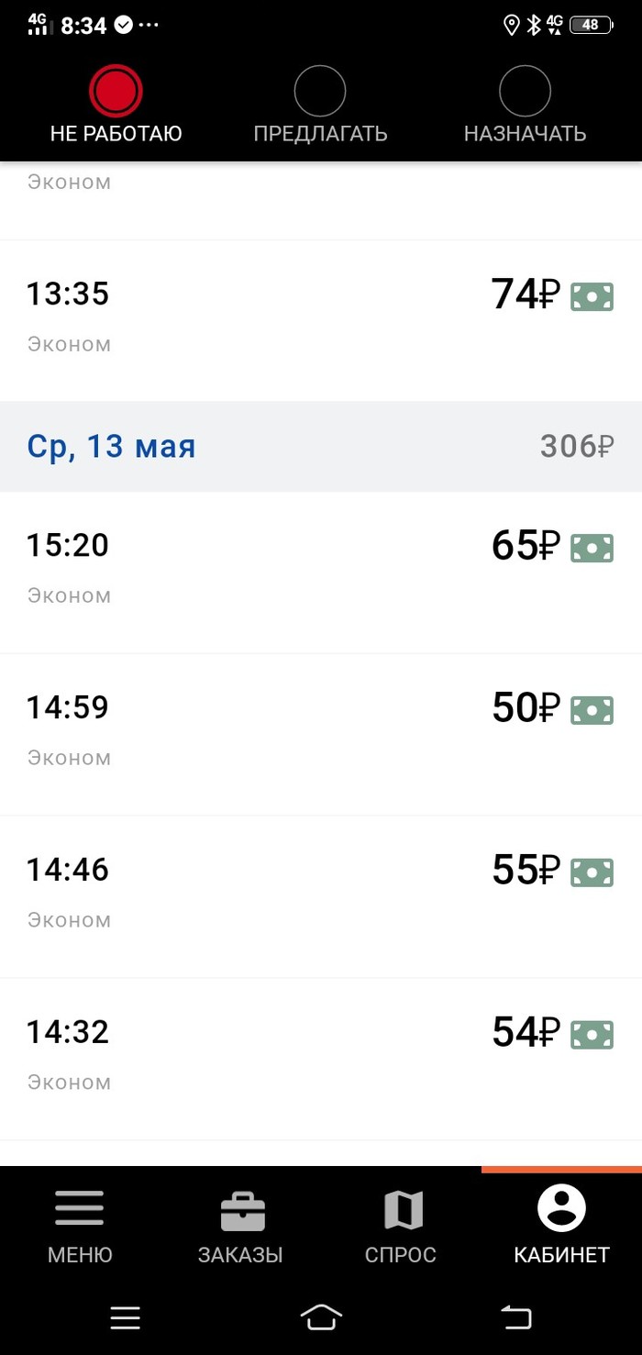Select the 14:46 Эконом ride
This screenshot has width=642, height=1355.
pos(275,895)
